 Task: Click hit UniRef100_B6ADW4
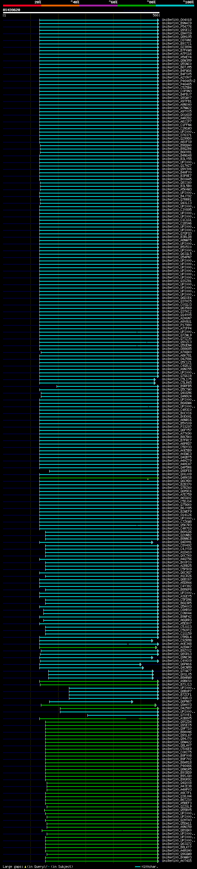[177, 403]
